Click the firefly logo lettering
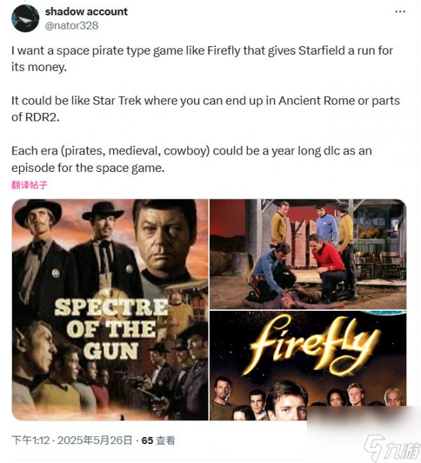This screenshot has width=421, height=463. tap(307, 347)
